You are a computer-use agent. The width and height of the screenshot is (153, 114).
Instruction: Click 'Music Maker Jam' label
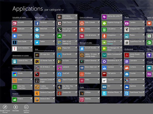tap(91, 67)
